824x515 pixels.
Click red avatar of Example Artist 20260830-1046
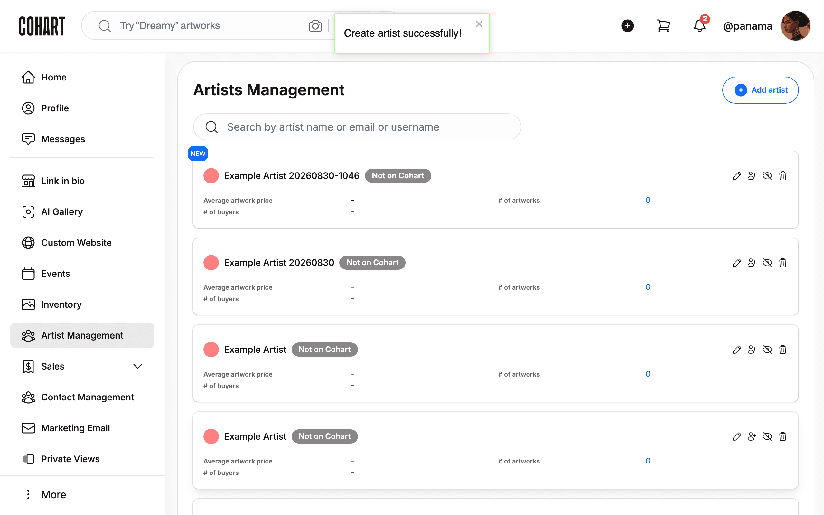(211, 176)
